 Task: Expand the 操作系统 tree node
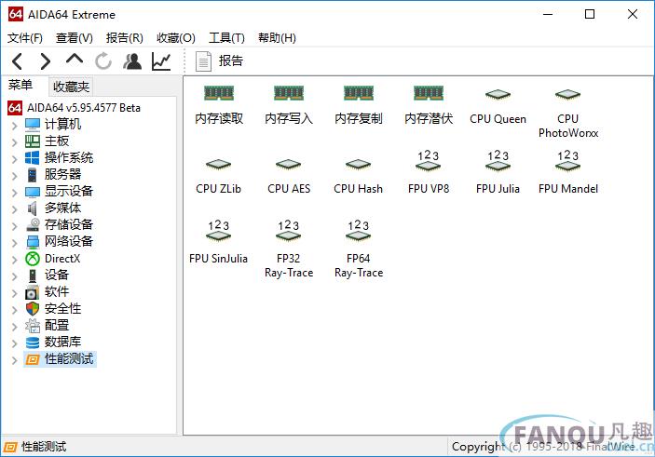pyautogui.click(x=14, y=158)
